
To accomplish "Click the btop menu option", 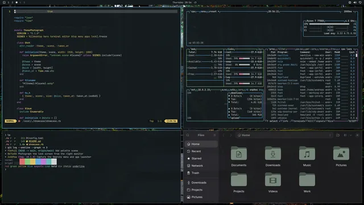I will [203, 11].
